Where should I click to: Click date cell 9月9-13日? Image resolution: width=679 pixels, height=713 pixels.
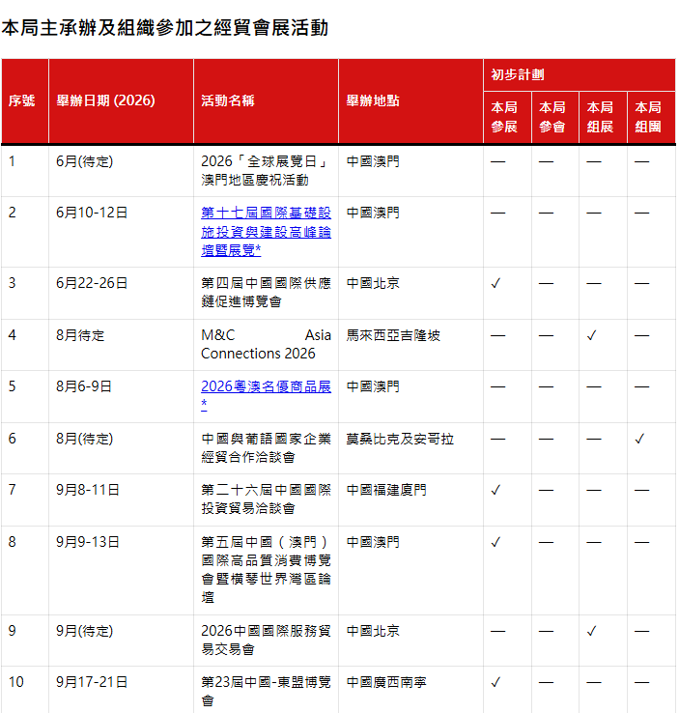[x=88, y=542]
